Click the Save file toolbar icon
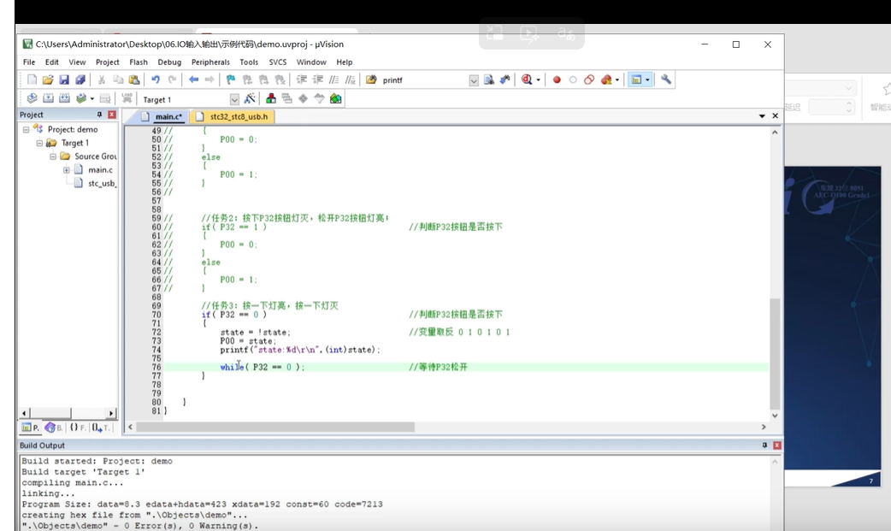 point(63,80)
